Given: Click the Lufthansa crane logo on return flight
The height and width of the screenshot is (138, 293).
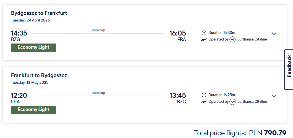Looking at the screenshot, I should tap(232, 102).
